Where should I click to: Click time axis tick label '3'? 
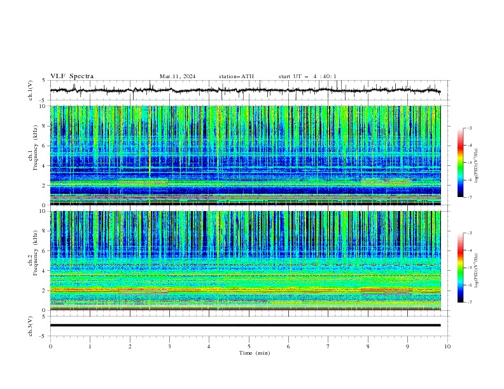(169, 346)
